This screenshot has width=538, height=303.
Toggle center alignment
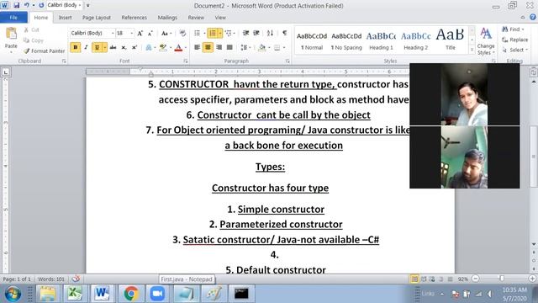[x=208, y=47]
